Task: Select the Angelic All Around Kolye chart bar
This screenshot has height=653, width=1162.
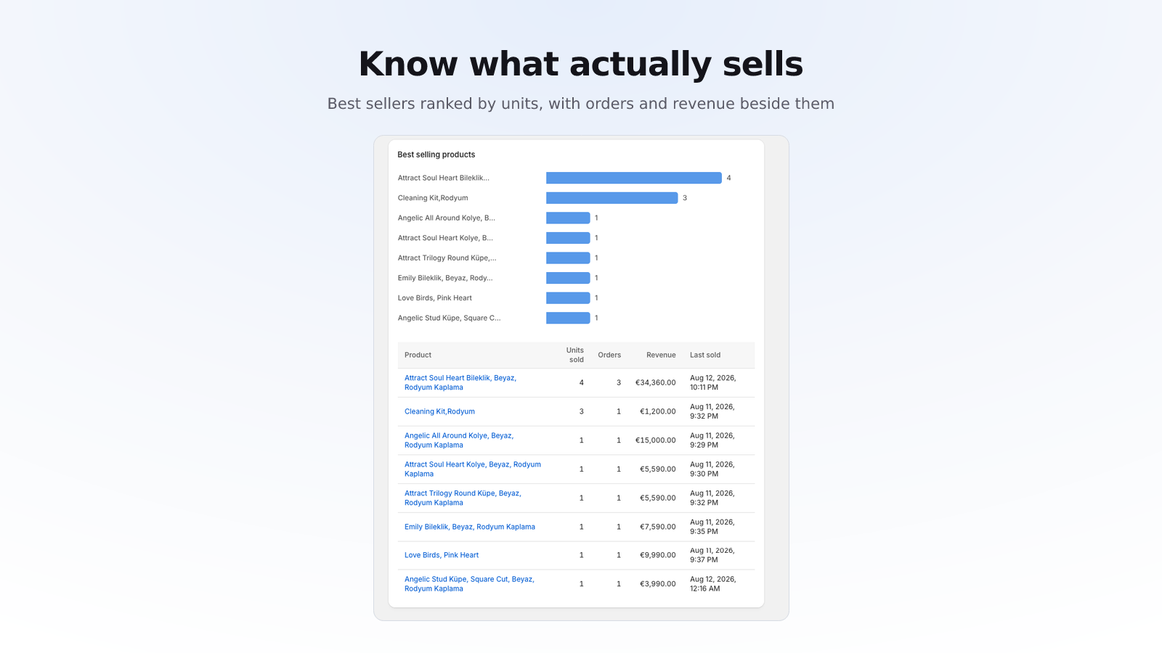Action: coord(568,218)
